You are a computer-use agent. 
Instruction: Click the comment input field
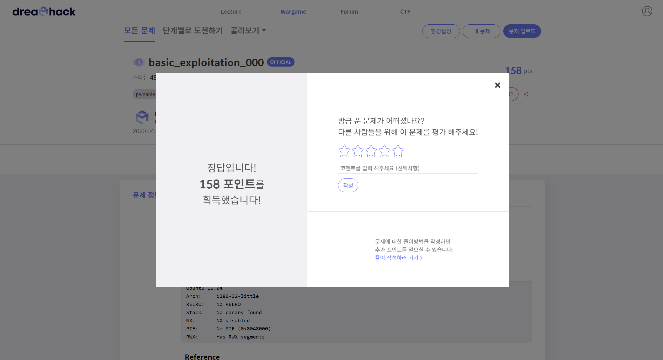[408, 168]
